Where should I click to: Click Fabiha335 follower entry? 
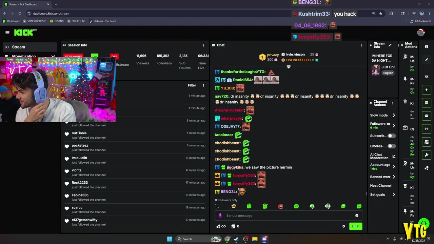[135, 197]
